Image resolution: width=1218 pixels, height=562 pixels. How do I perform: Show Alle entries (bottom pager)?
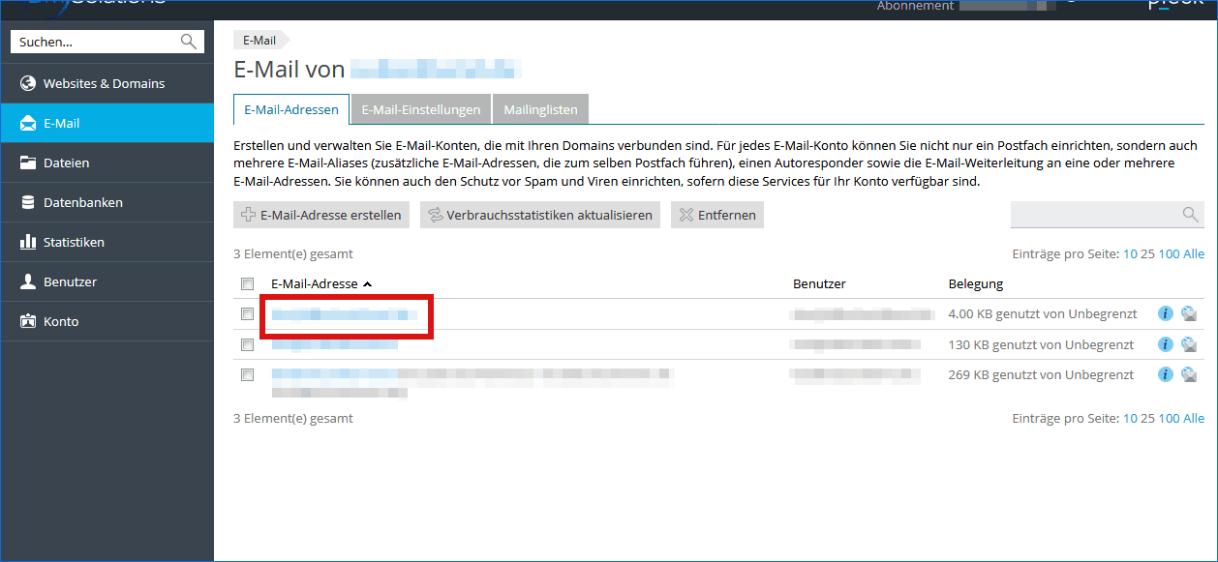[x=1194, y=418]
